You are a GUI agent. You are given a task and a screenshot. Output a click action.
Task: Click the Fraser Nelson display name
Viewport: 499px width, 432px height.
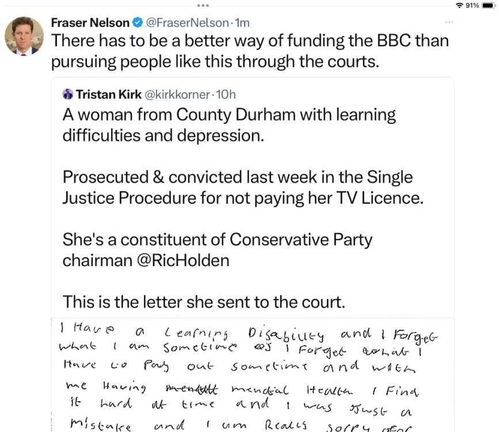90,24
